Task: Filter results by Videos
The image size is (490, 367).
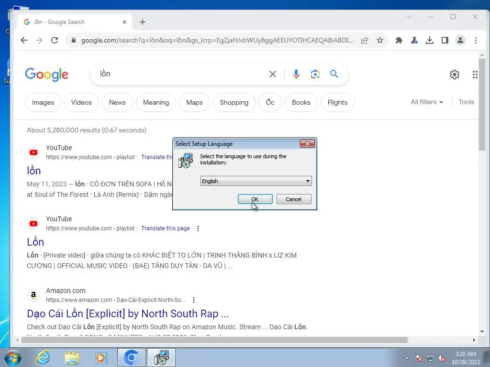Action: pos(81,102)
